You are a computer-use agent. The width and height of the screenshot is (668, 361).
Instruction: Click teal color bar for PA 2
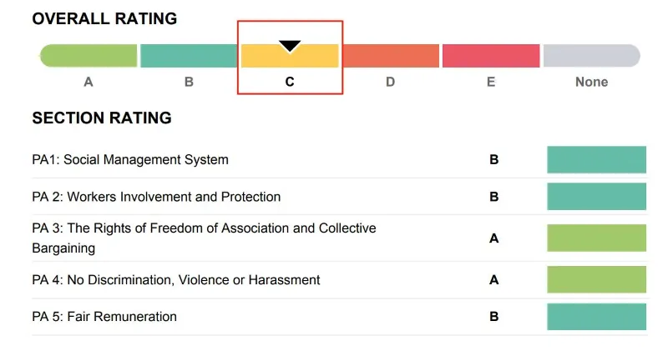point(596,197)
